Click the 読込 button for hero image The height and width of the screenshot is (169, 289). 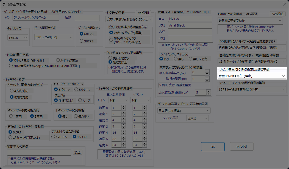[77, 152]
